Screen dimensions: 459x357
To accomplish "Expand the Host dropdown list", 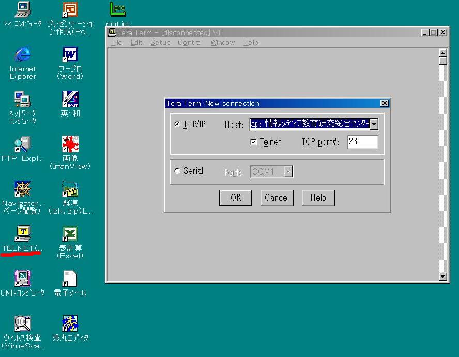I will coord(374,124).
